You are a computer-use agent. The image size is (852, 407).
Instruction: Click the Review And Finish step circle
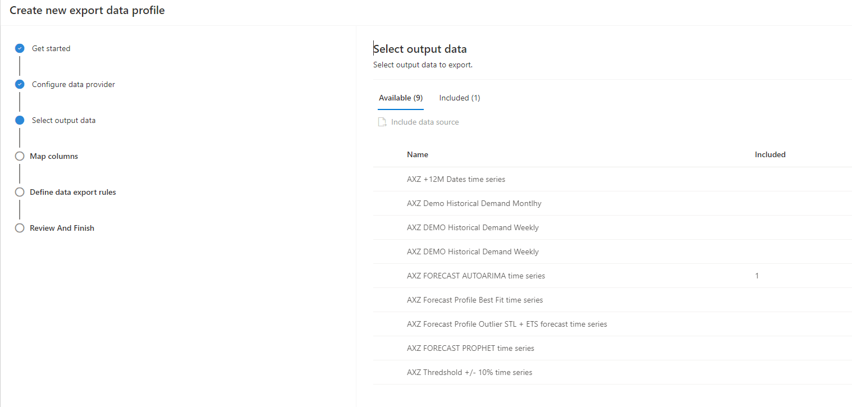20,228
